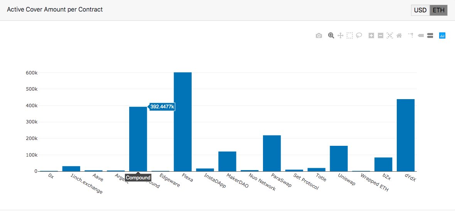Click the bZx bar
The image size is (455, 211).
coord(383,164)
